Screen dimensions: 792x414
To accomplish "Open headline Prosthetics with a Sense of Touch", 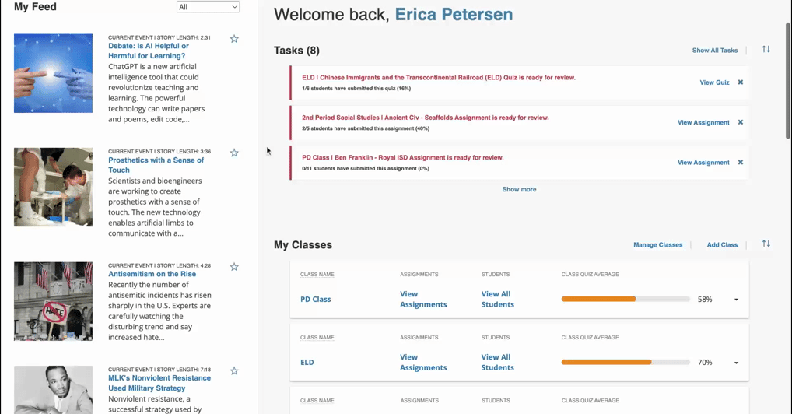I will [156, 165].
